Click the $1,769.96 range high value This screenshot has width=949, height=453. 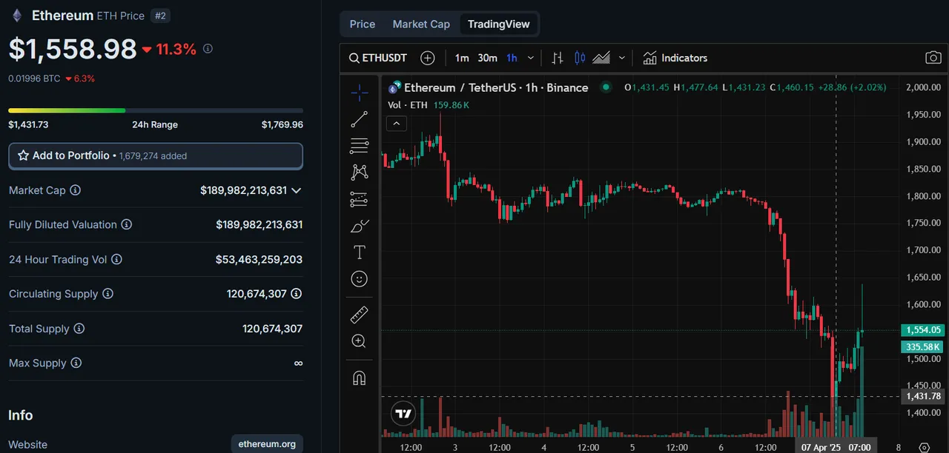282,124
